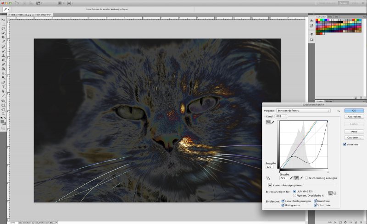
Task: Open the screen mode dropdown
Action: pyautogui.click(x=70, y=3)
